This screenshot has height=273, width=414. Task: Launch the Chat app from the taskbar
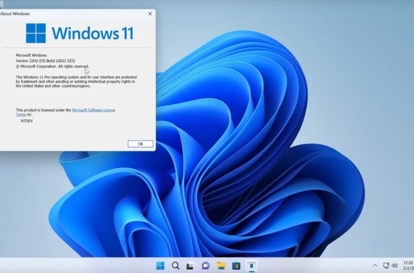pos(205,266)
